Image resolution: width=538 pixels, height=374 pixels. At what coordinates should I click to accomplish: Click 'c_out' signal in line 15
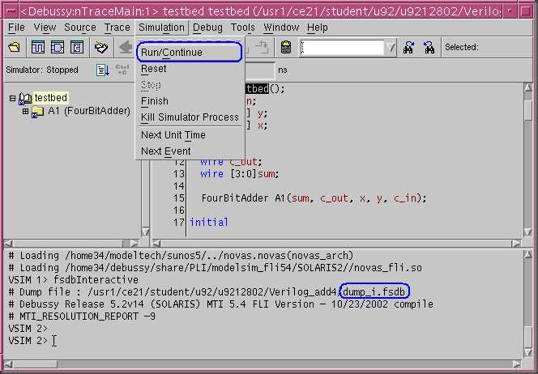334,198
